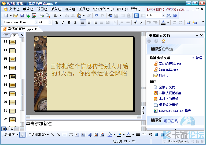Increase font size with the large A
The image size is (206, 145).
[135, 22]
